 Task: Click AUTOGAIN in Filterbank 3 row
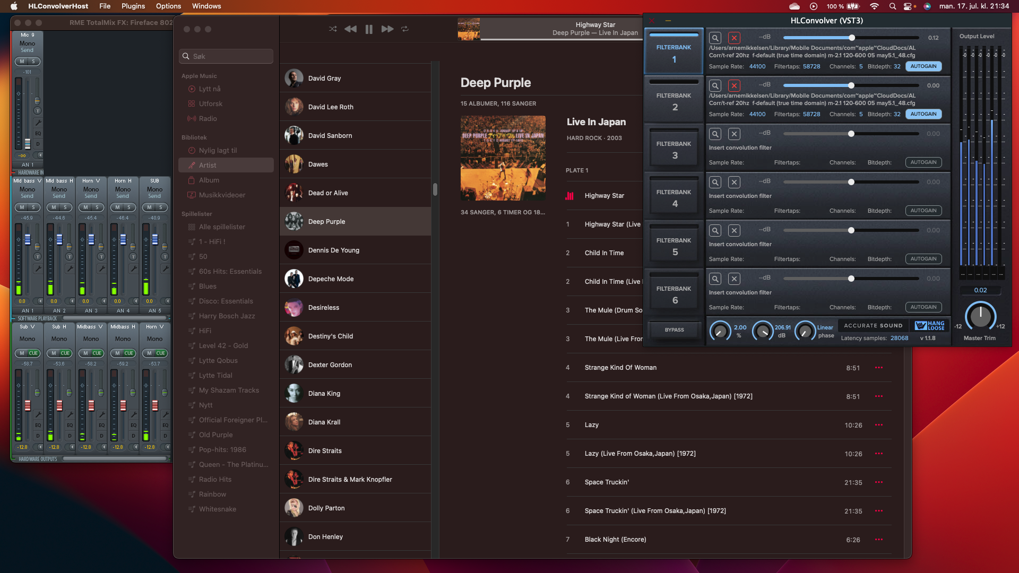pos(923,162)
